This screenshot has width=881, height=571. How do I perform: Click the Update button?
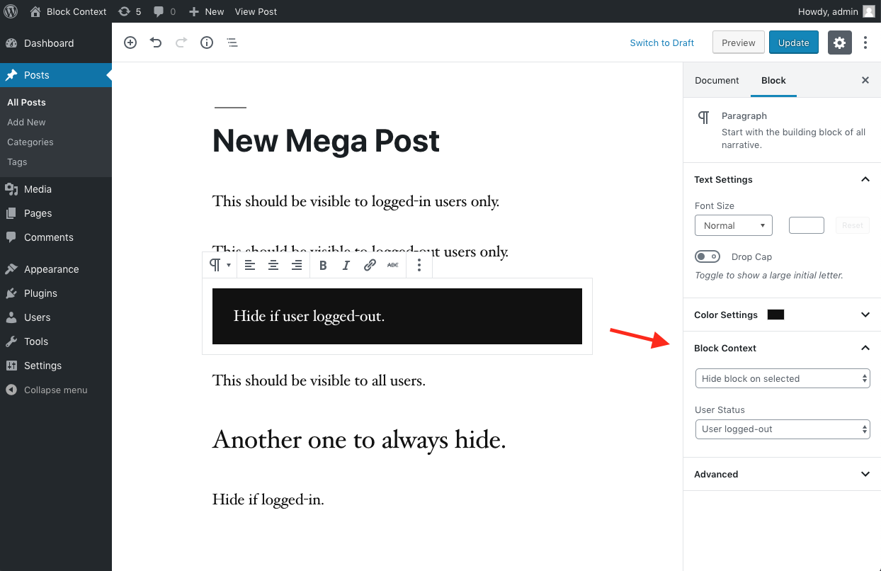793,43
